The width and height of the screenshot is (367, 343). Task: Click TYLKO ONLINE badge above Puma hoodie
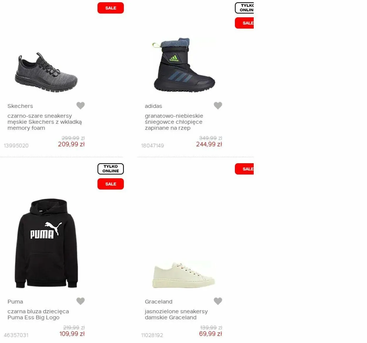click(x=111, y=169)
